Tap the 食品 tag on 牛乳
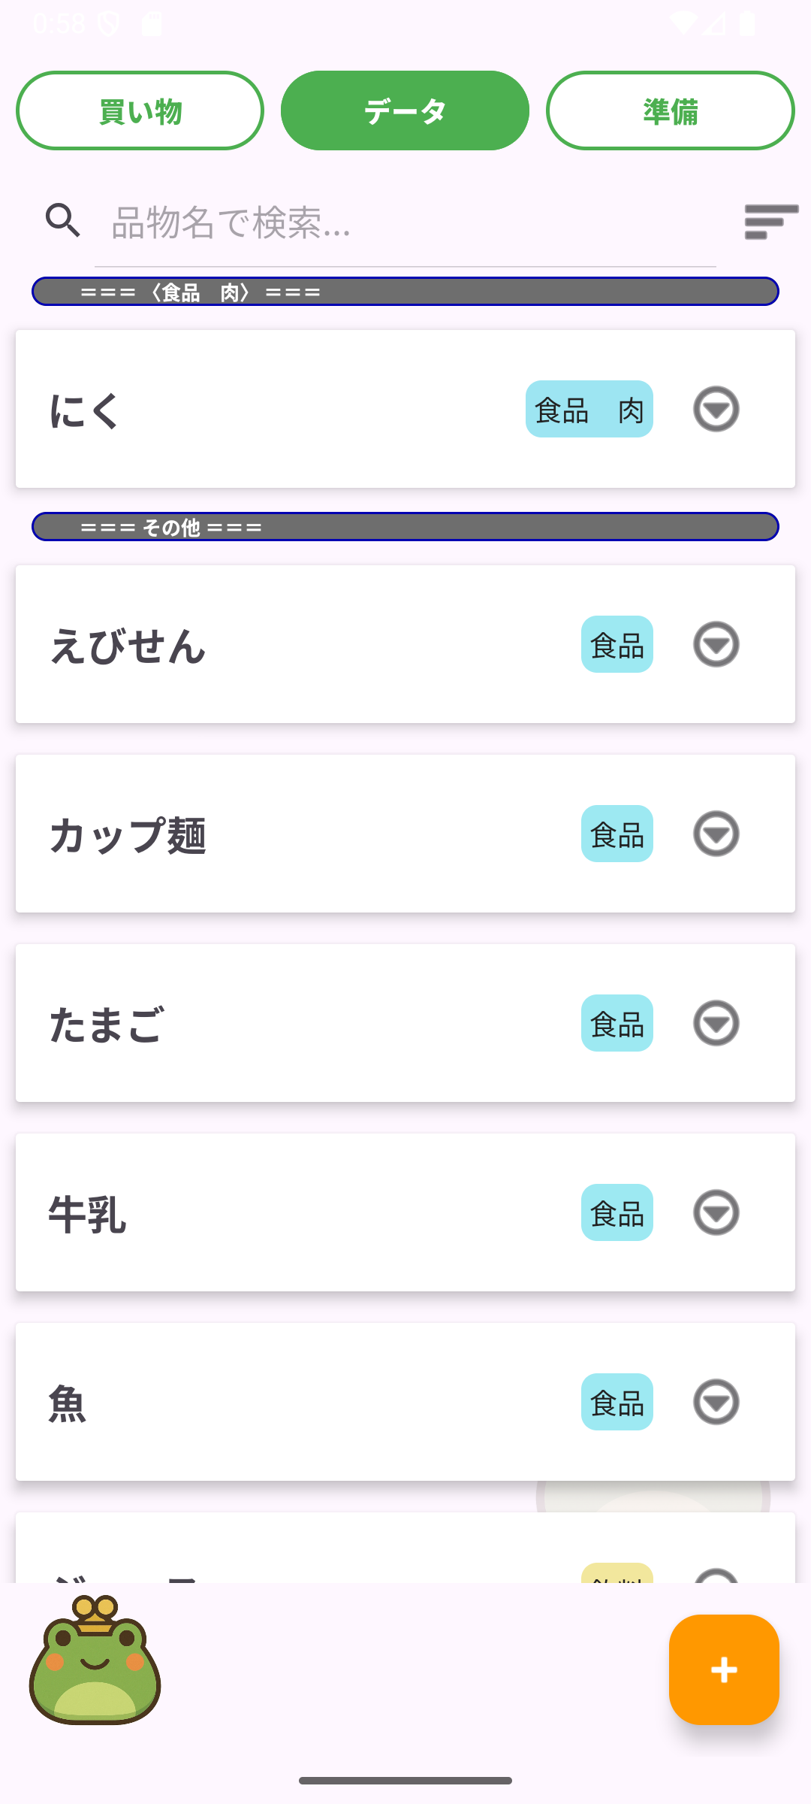The width and height of the screenshot is (811, 1804). click(x=617, y=1213)
